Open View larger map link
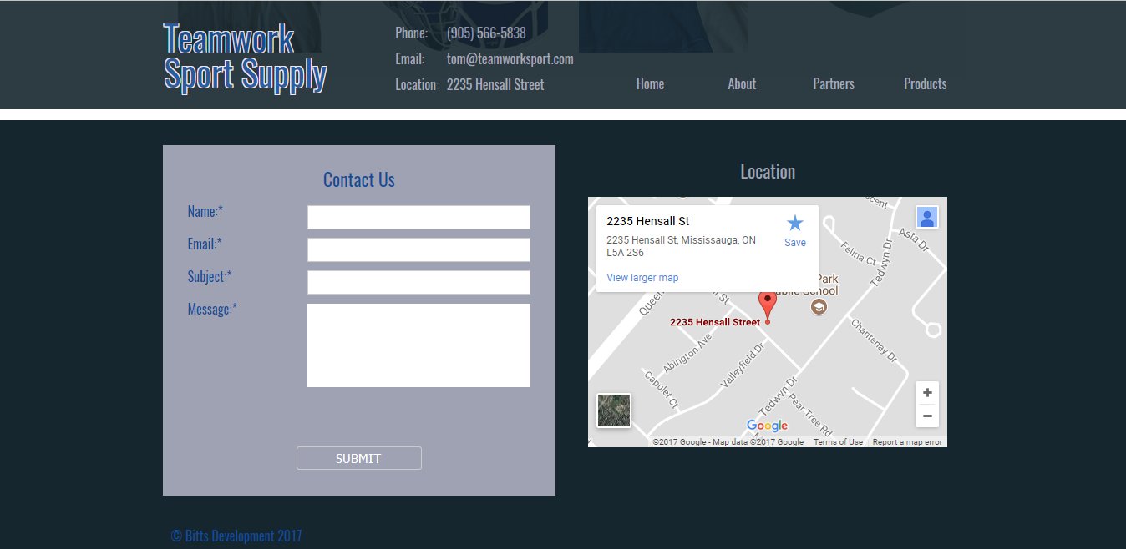Screen dimensions: 1126x549 click(x=642, y=278)
